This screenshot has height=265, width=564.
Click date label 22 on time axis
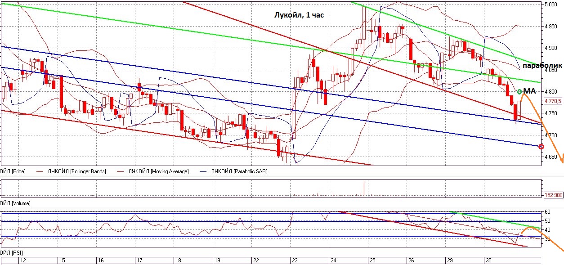pos(255,261)
